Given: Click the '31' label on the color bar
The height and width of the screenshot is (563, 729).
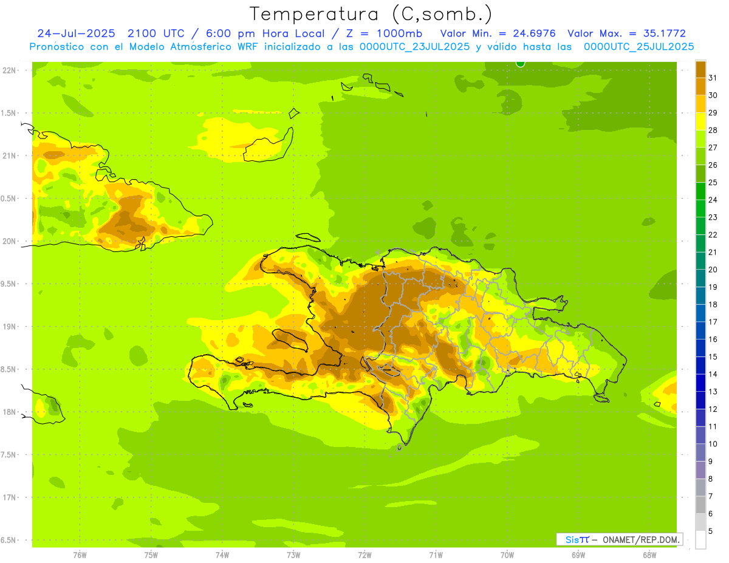Looking at the screenshot, I should pyautogui.click(x=713, y=78).
